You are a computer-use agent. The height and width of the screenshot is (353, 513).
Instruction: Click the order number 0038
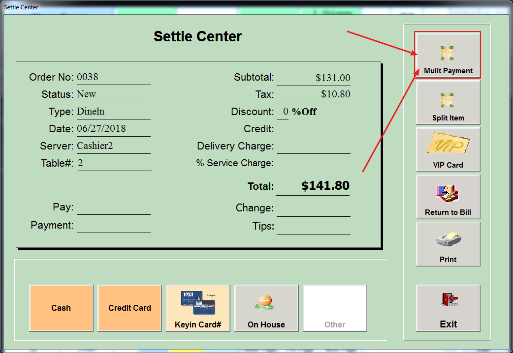(87, 77)
